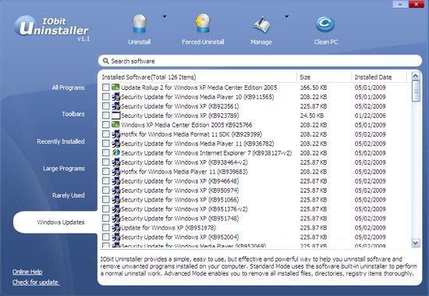
Task: Click icon beside Security Update KB923561
Action: click(x=115, y=106)
